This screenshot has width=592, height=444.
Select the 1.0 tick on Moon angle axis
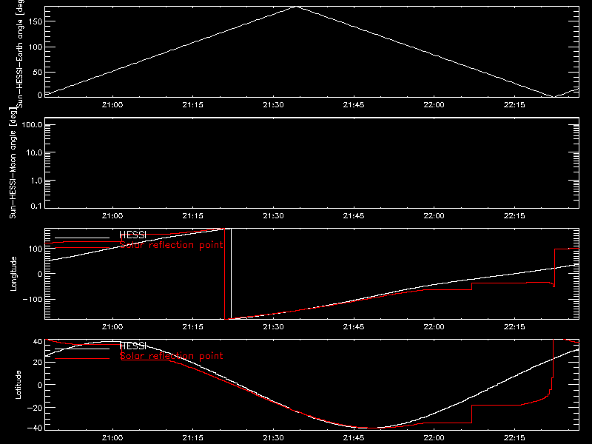point(36,181)
